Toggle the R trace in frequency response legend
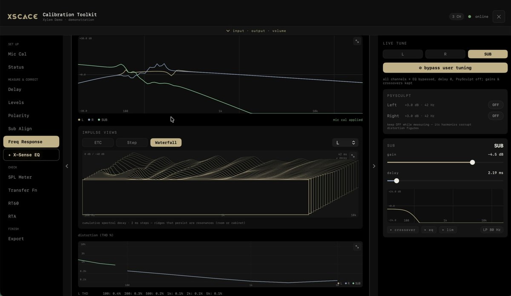Viewport: 511px width, 296px height. 91,120
